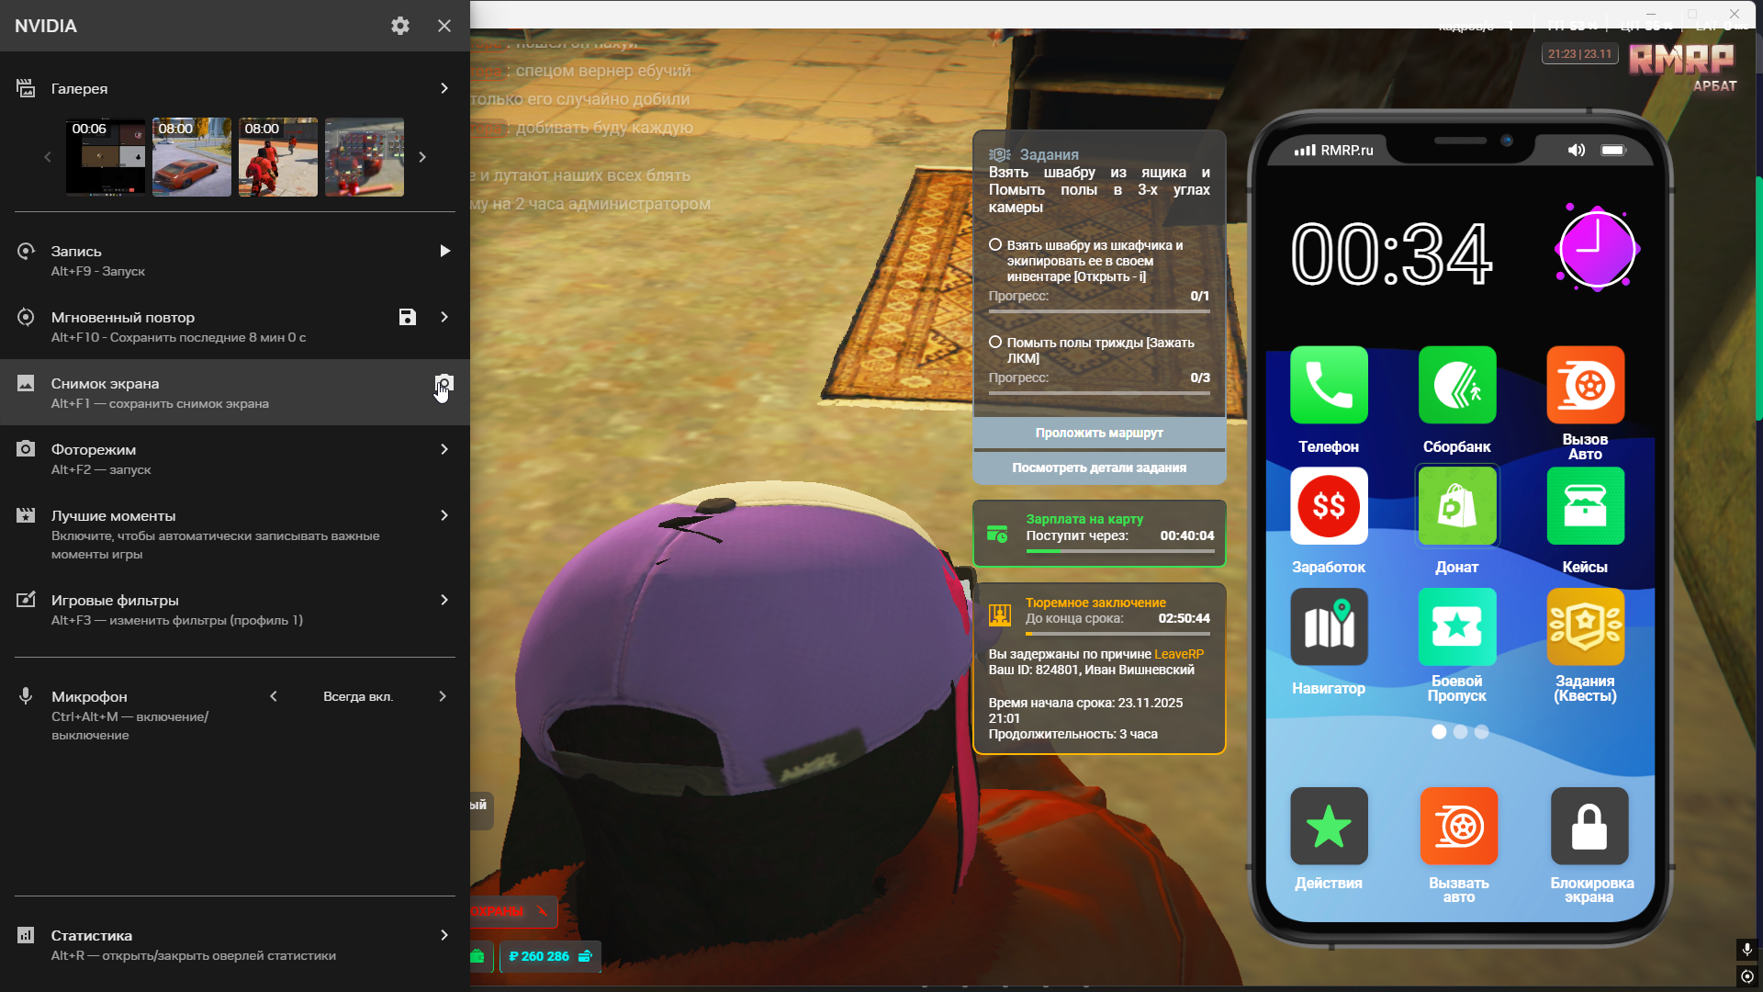Tap the Донат shop icon
Image resolution: width=1763 pixels, height=992 pixels.
tap(1456, 506)
